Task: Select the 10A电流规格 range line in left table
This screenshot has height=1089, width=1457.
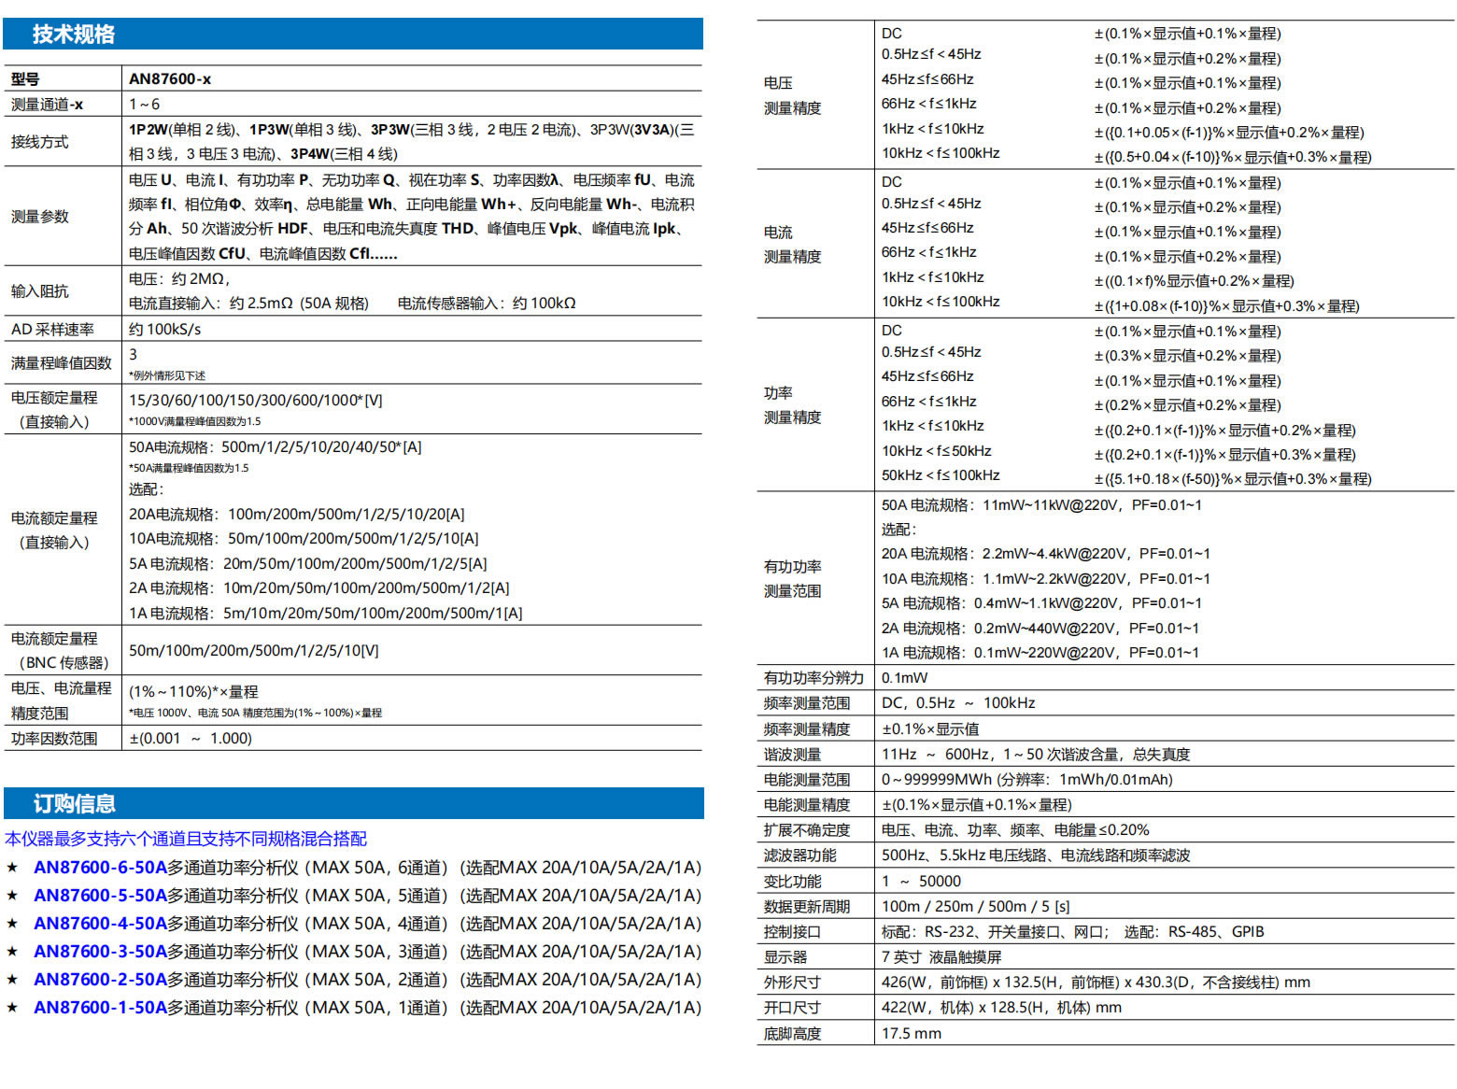Action: click(304, 539)
